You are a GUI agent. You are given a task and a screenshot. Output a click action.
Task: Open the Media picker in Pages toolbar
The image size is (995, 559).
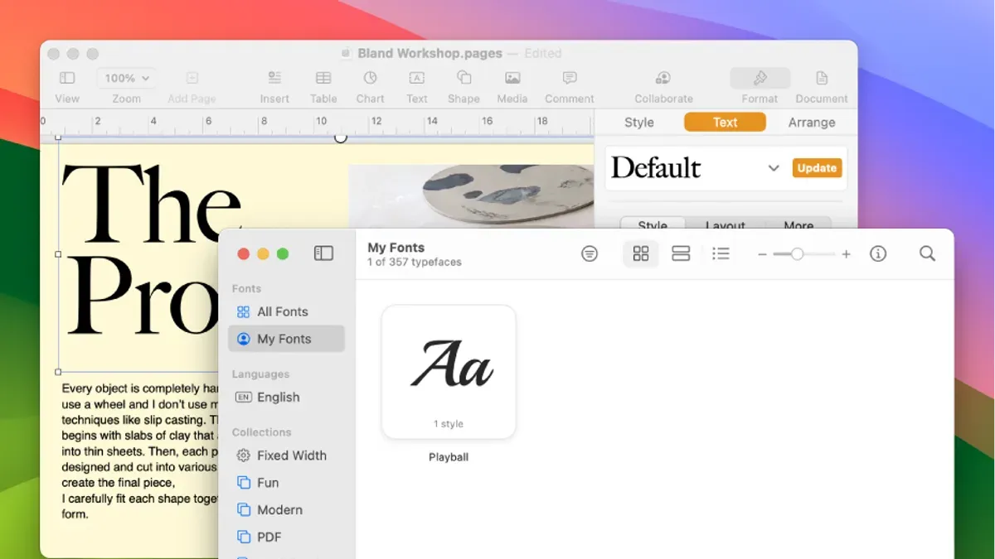tap(512, 78)
